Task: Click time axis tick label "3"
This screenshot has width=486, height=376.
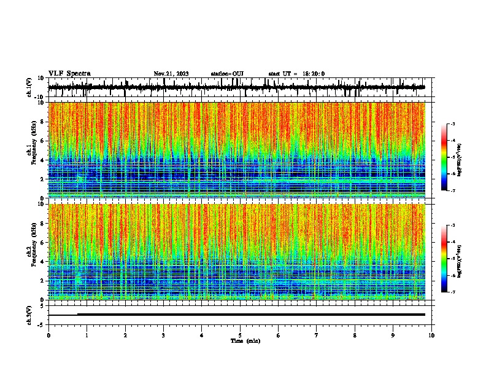Action: click(x=163, y=335)
